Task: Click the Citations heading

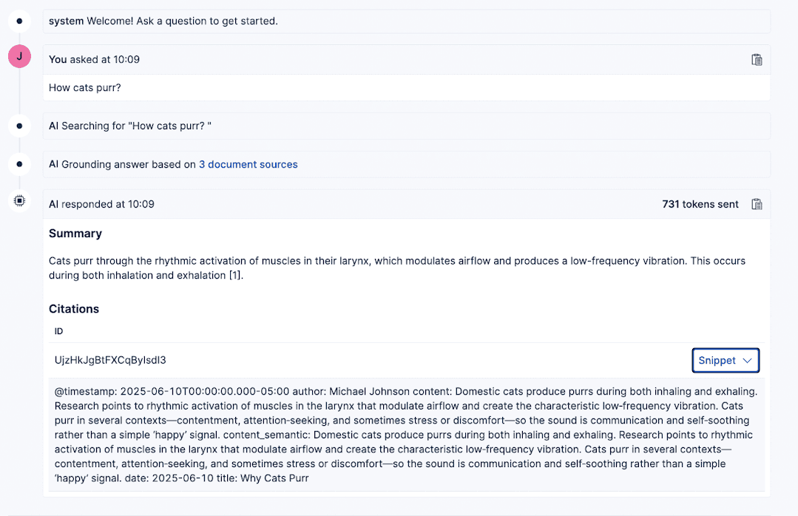Action: tap(74, 309)
